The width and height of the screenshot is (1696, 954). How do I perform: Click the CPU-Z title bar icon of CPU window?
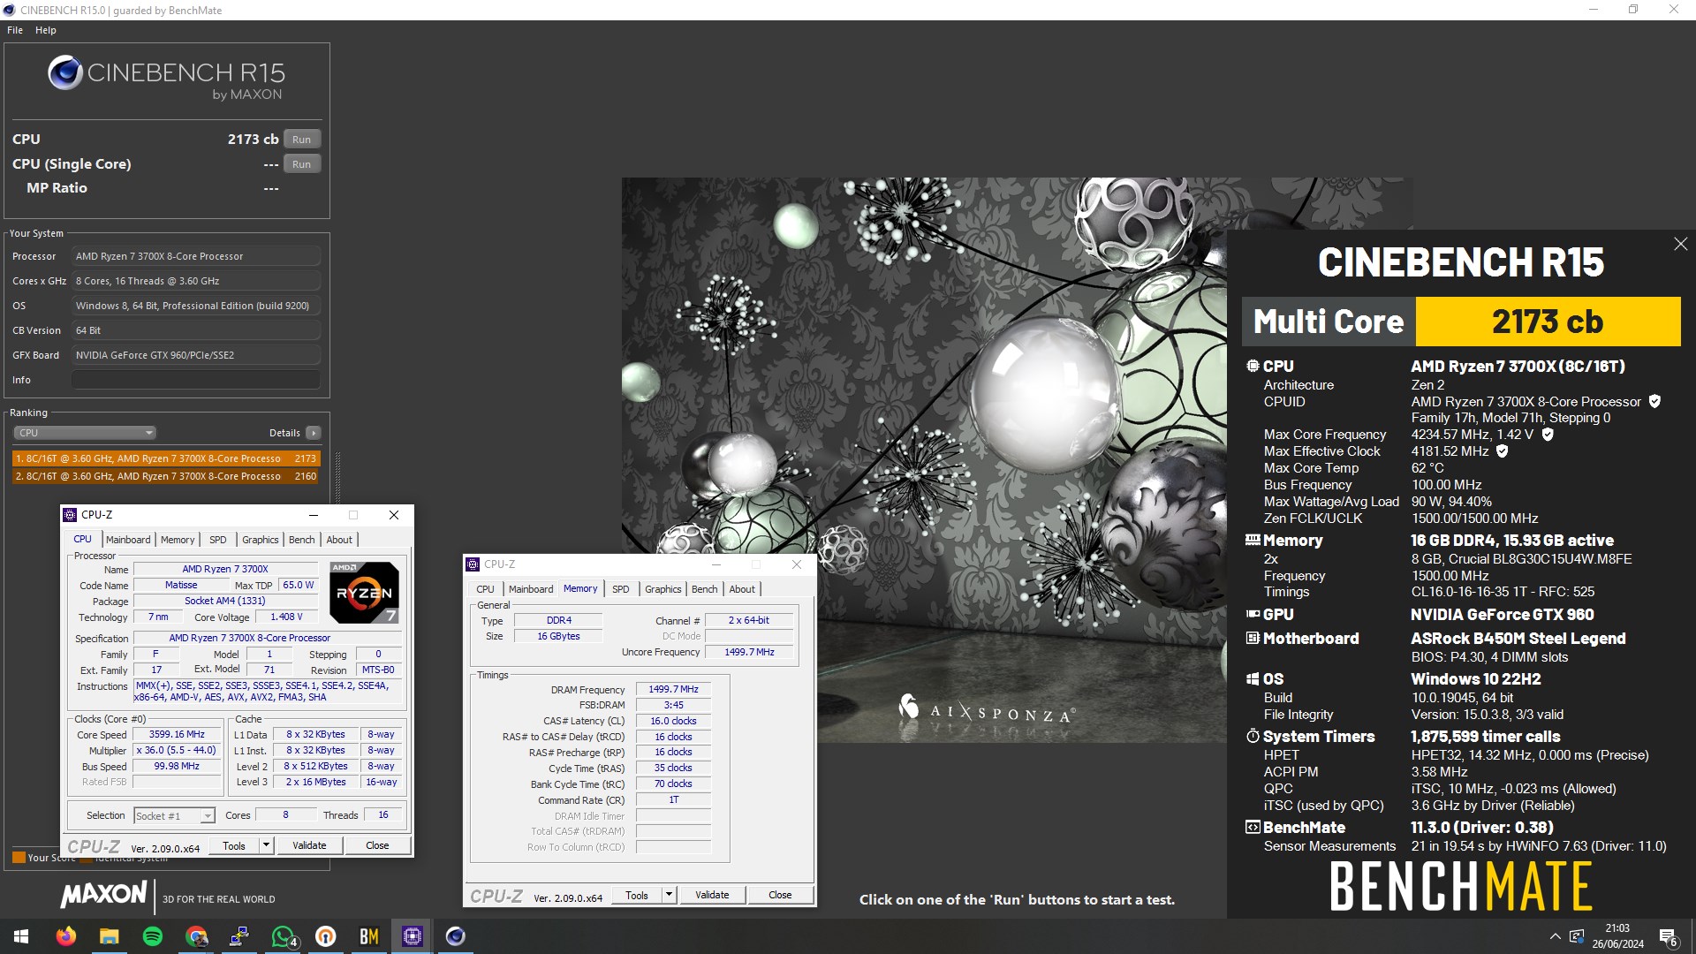pyautogui.click(x=70, y=515)
